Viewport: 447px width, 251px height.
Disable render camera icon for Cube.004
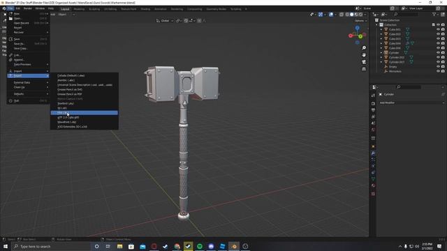click(443, 43)
